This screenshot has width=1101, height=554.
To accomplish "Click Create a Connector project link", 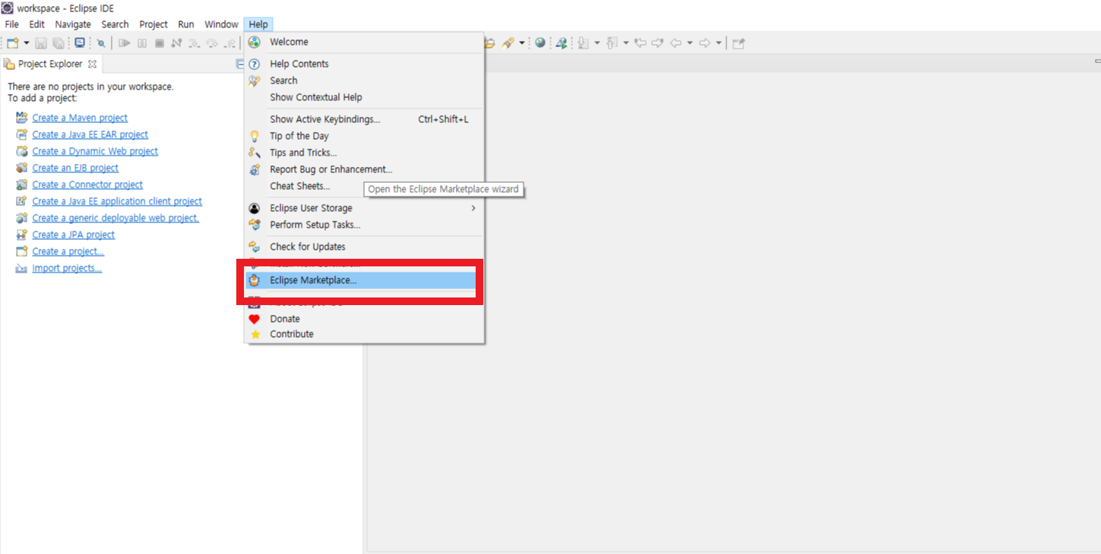I will tap(87, 184).
